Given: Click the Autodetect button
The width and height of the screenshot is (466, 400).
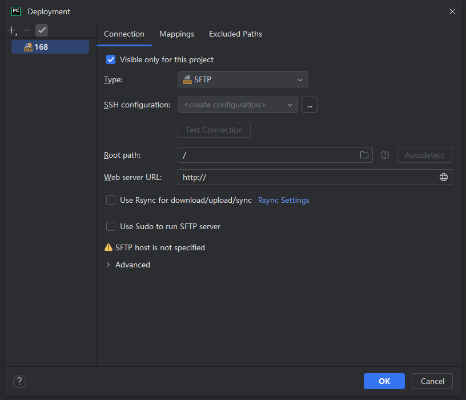Looking at the screenshot, I should (x=424, y=155).
